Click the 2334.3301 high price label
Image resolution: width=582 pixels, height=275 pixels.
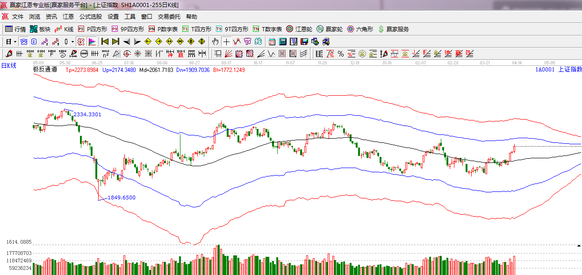87,114
